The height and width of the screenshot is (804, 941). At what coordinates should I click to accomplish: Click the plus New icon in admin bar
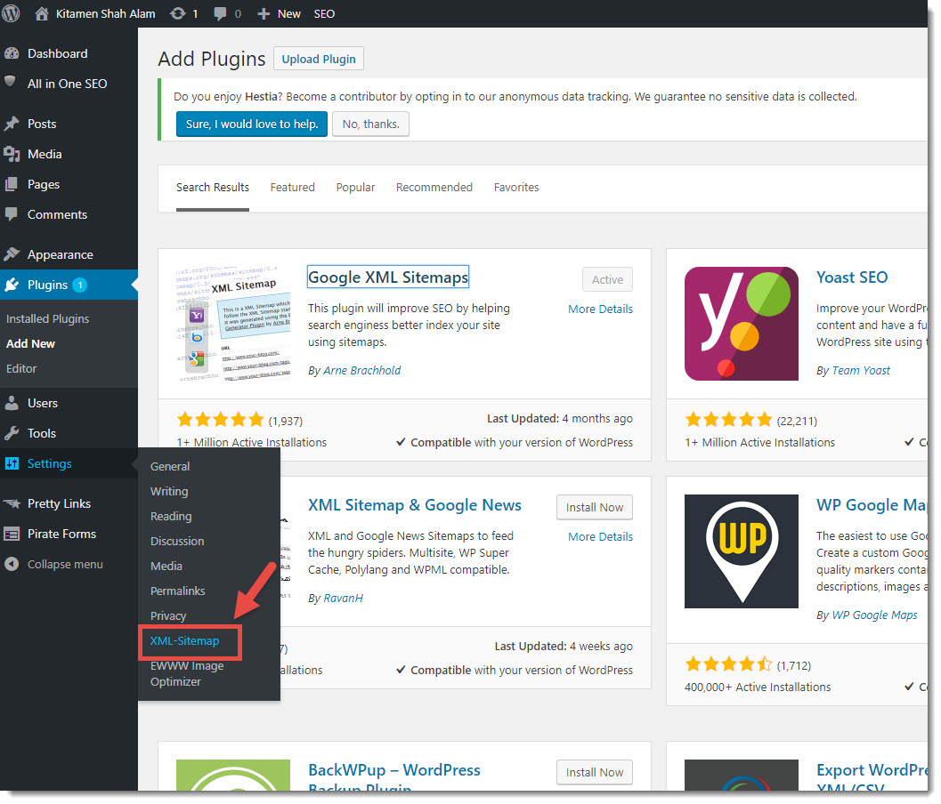(264, 14)
